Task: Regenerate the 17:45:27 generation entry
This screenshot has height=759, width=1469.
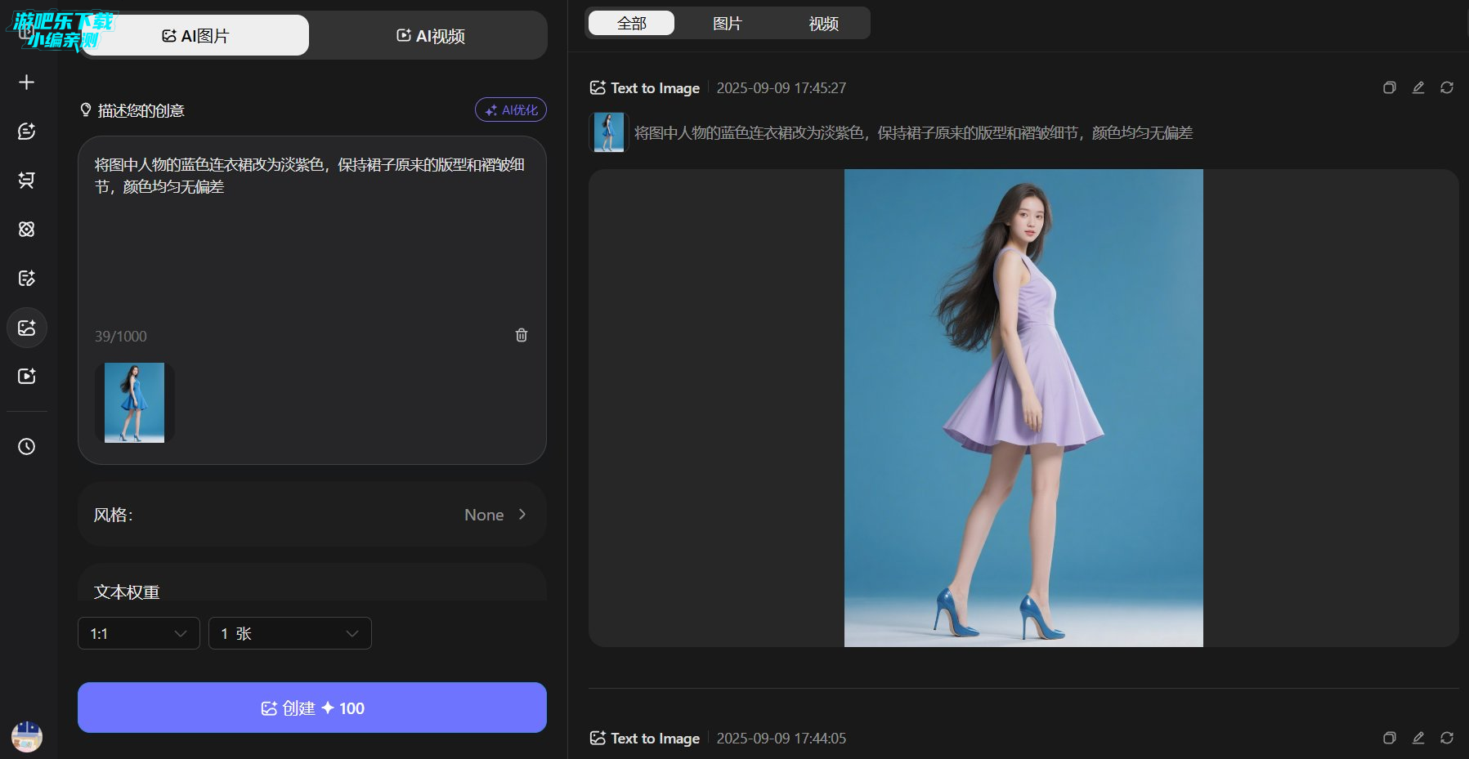Action: pyautogui.click(x=1447, y=87)
